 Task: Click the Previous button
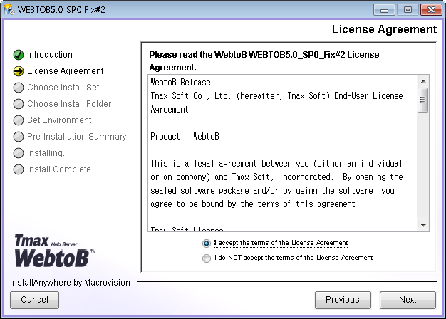[x=343, y=300]
